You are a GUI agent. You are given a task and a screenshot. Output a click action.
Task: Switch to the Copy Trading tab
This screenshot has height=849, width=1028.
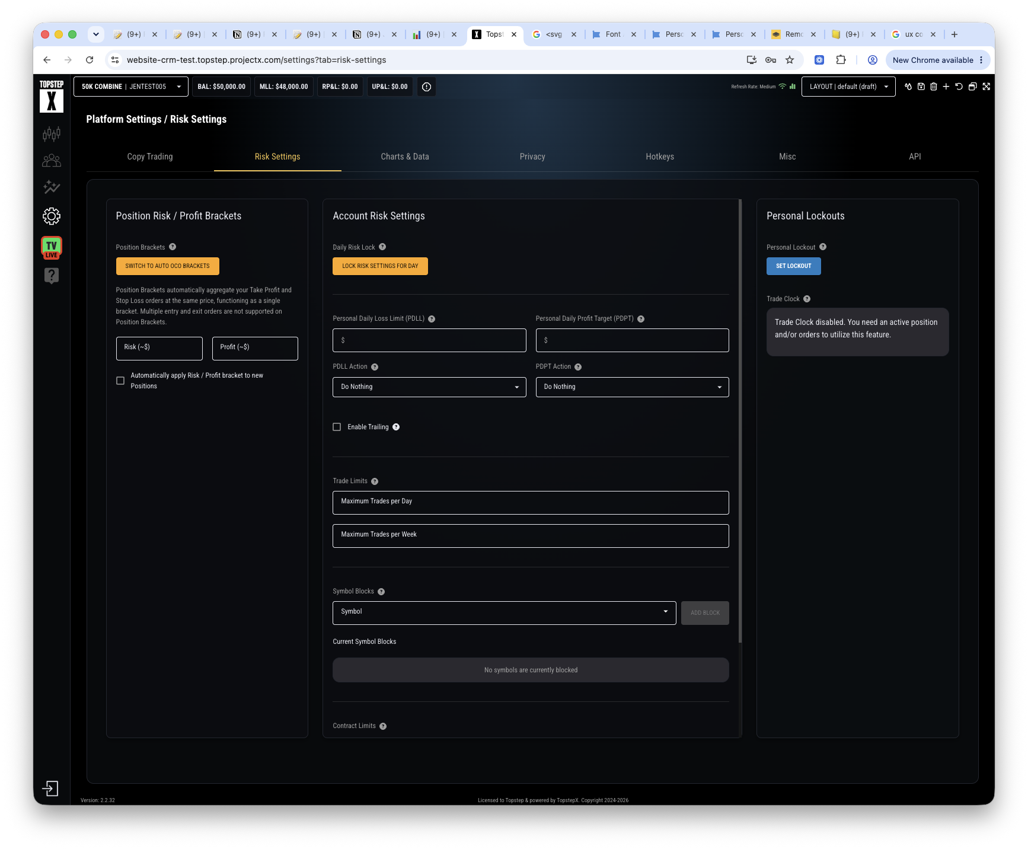point(150,157)
